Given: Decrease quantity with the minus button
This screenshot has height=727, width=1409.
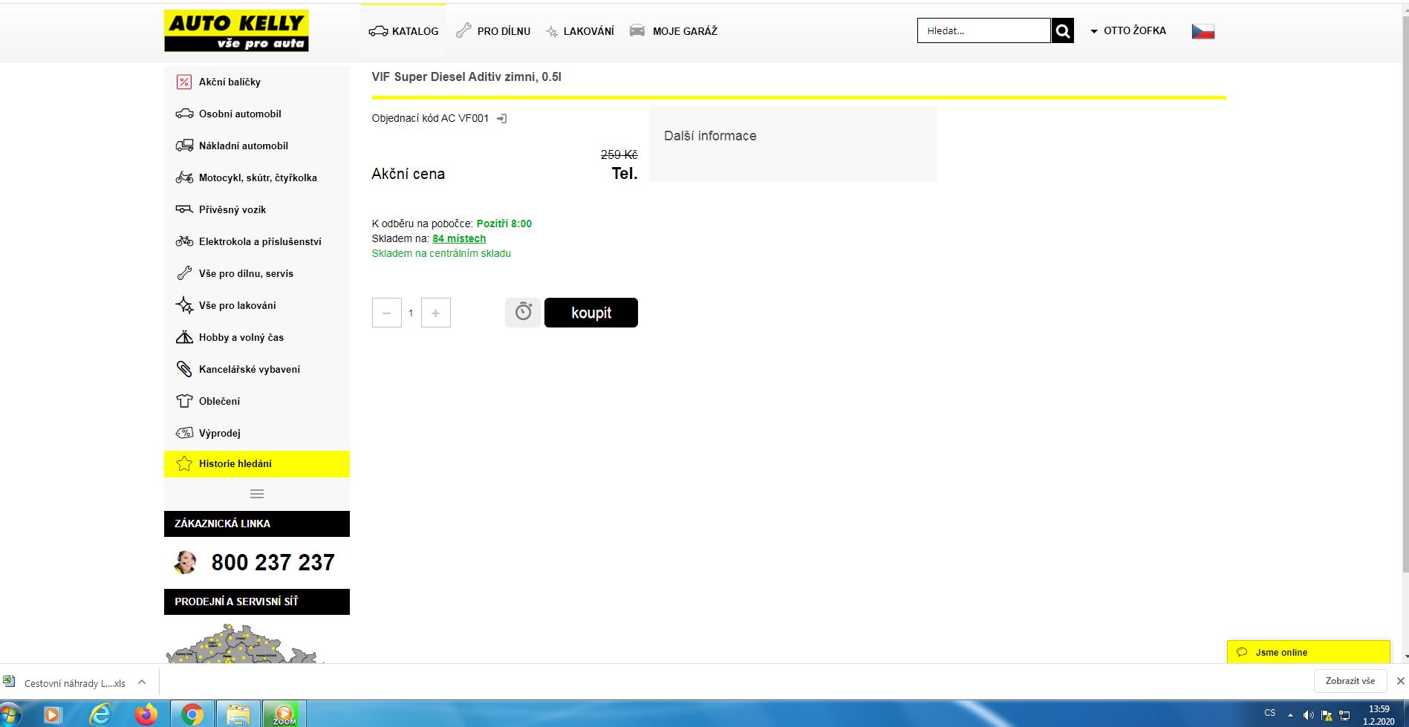Looking at the screenshot, I should pyautogui.click(x=386, y=313).
